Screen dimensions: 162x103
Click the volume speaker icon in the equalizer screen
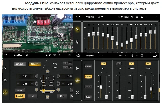click(132, 17)
